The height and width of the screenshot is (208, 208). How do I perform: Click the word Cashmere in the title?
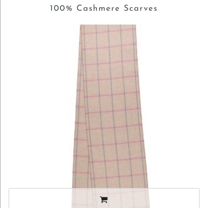[x=98, y=8]
